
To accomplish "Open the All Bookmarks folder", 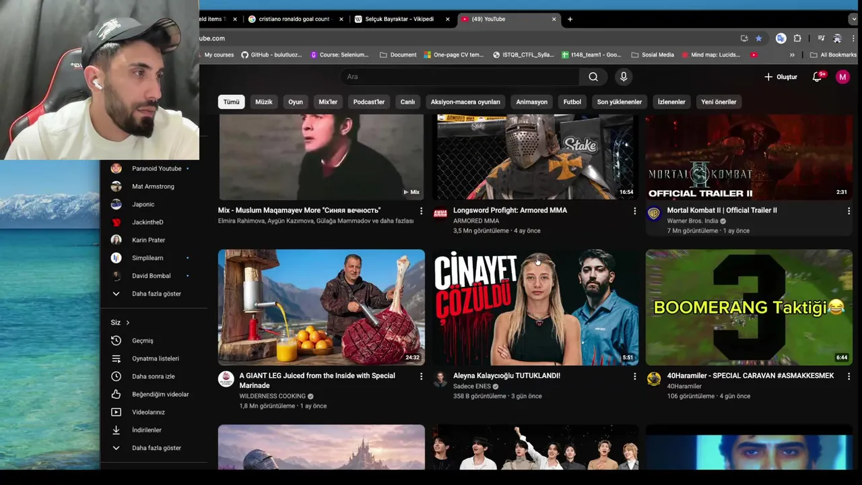I will 833,55.
